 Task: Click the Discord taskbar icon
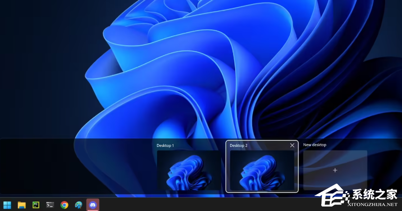[x=93, y=205]
